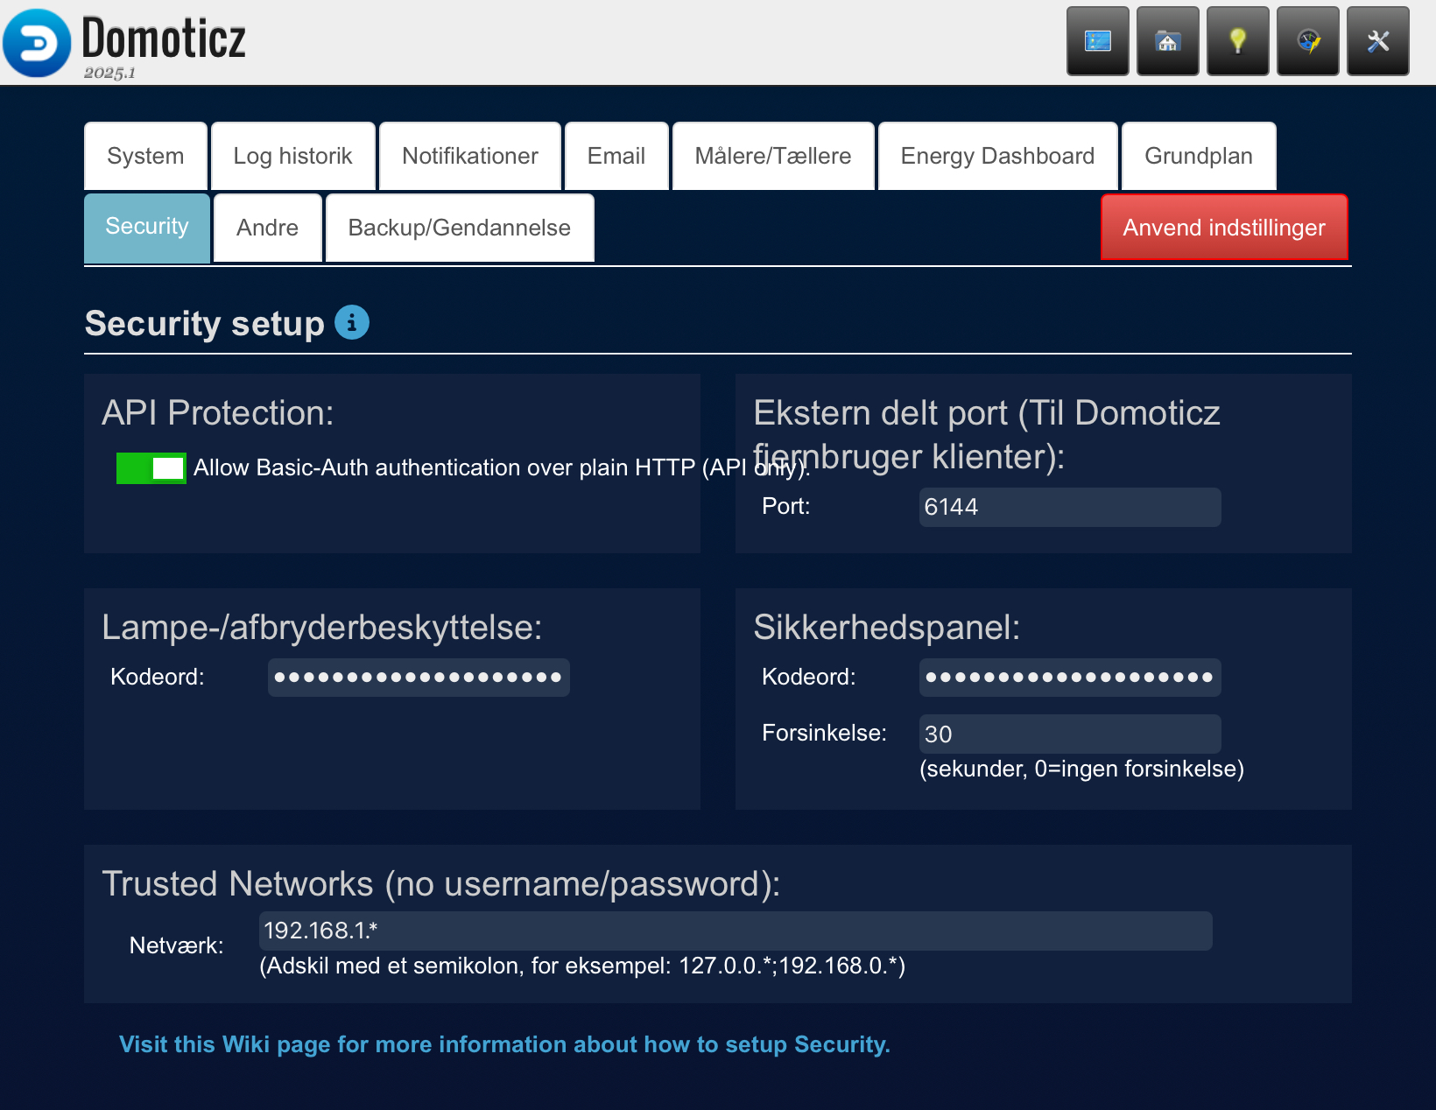Screen dimensions: 1436x1110
Task: Click the Forsinkelse delay field
Action: pos(1069,734)
